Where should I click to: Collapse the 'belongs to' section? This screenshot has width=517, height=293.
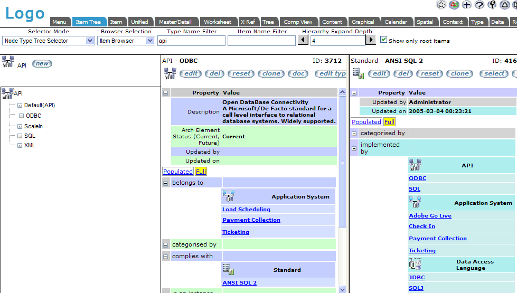(166, 183)
